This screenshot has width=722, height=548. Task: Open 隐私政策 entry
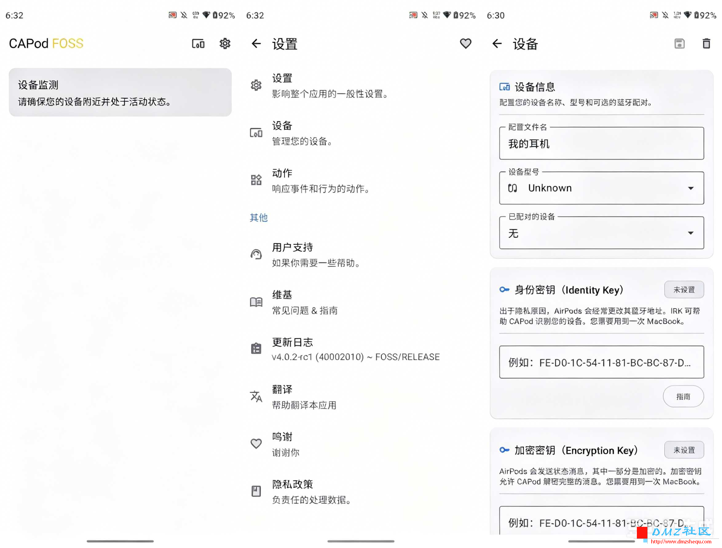(361, 492)
